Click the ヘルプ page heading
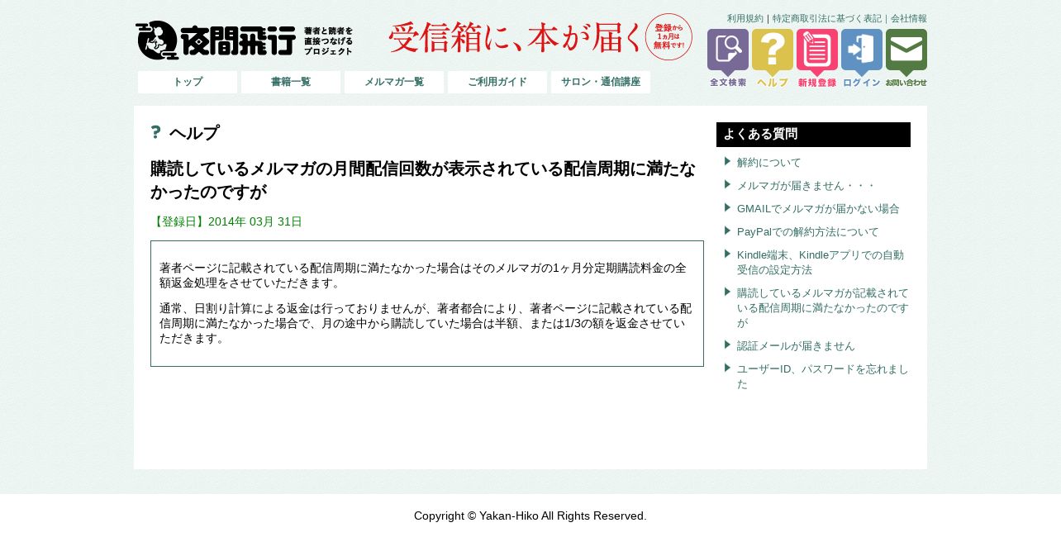 (x=194, y=133)
